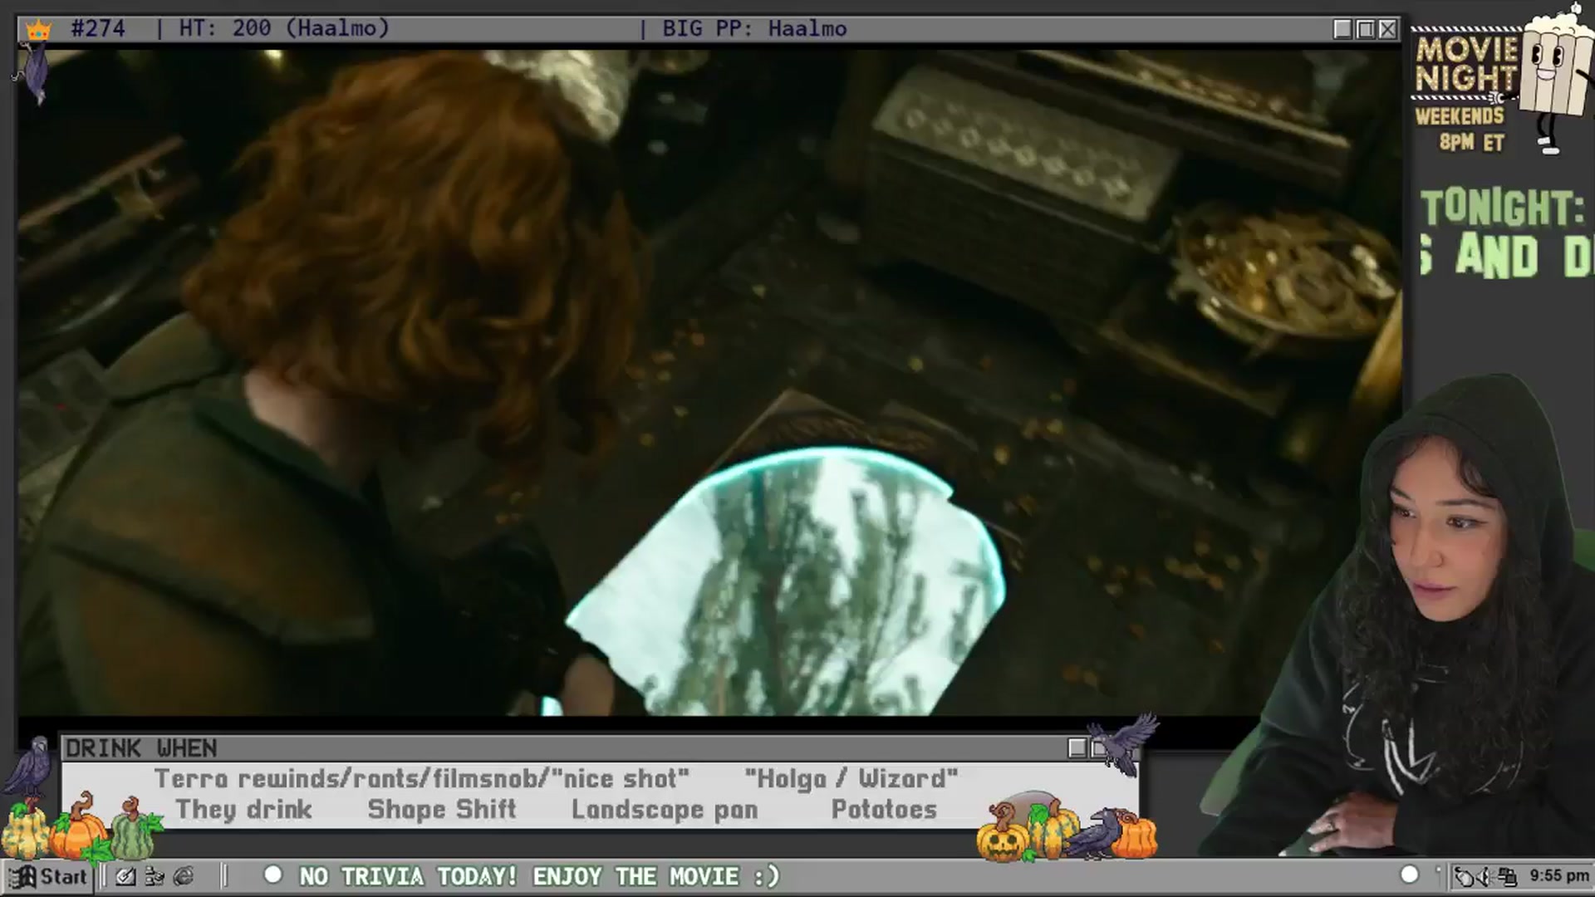Click the jack-o-lantern pumpkin icon
Screen dimensions: 1595x897
click(x=1004, y=833)
